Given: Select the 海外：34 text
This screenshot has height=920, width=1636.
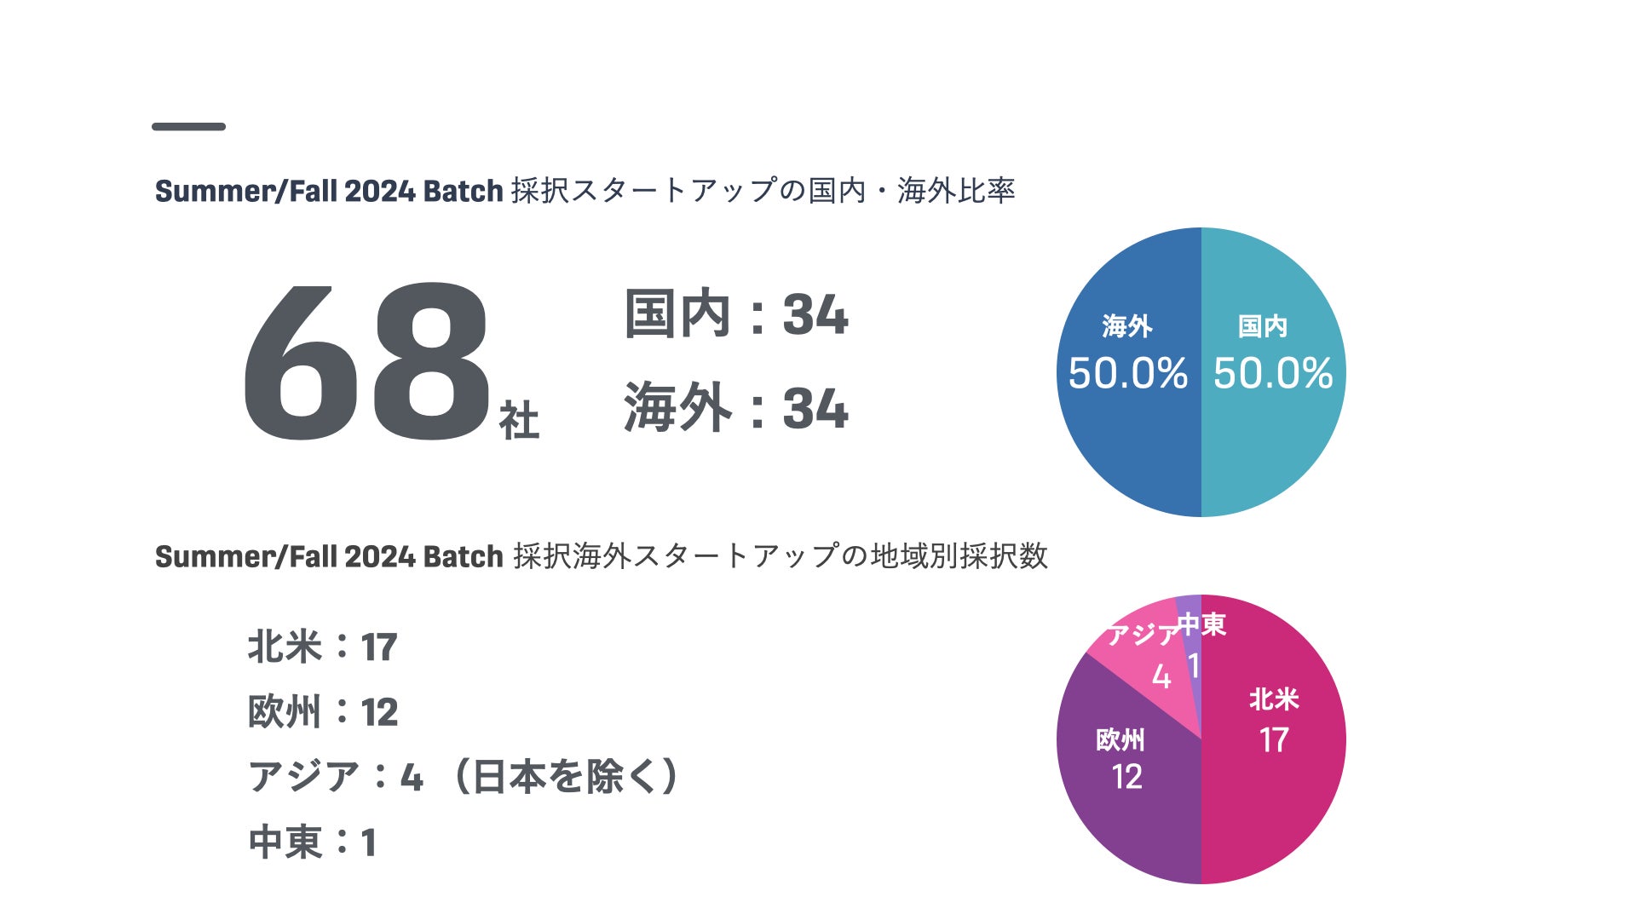Looking at the screenshot, I should tap(736, 408).
